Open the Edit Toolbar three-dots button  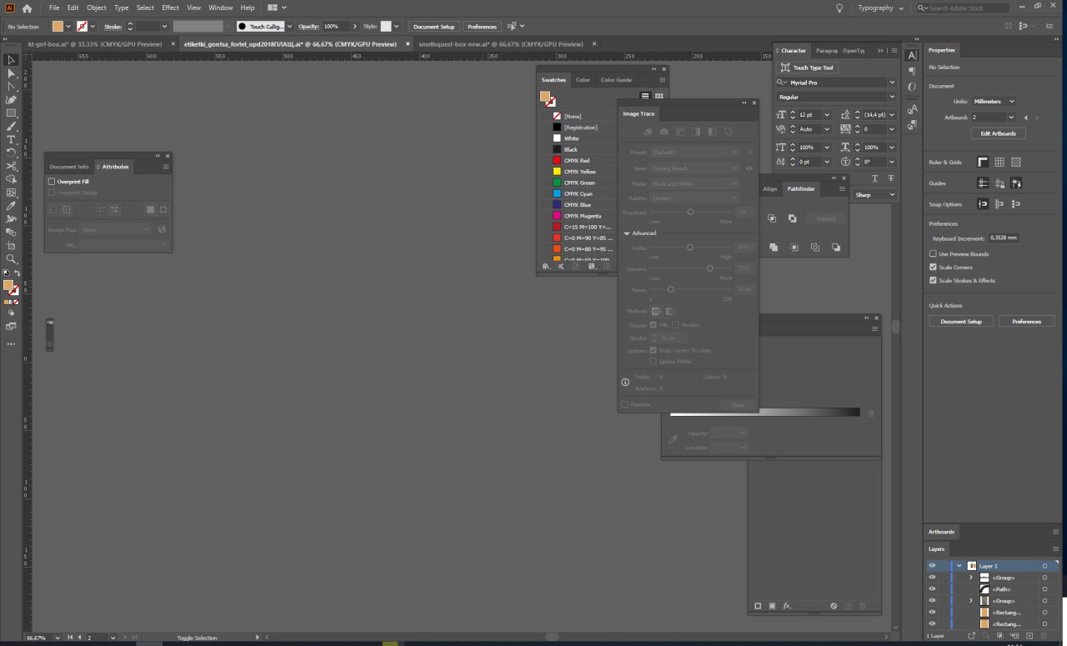point(12,343)
